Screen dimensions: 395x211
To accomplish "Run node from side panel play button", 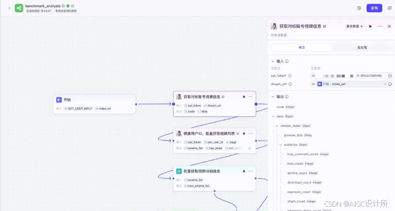I will coord(370,26).
